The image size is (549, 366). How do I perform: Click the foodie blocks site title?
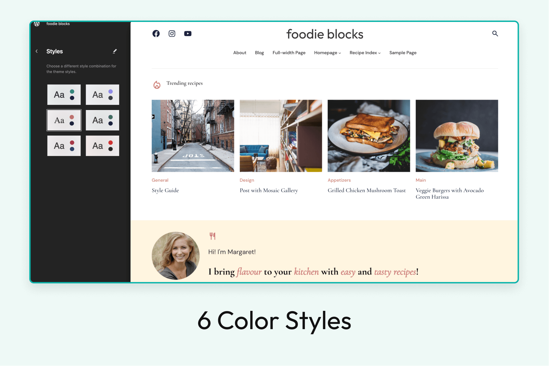[325, 34]
